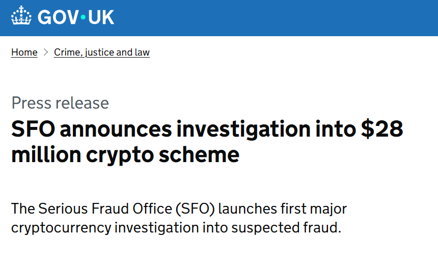Click the GOV.UK wordmark in the header
Image resolution: width=438 pixels, height=261 pixels.
point(75,17)
